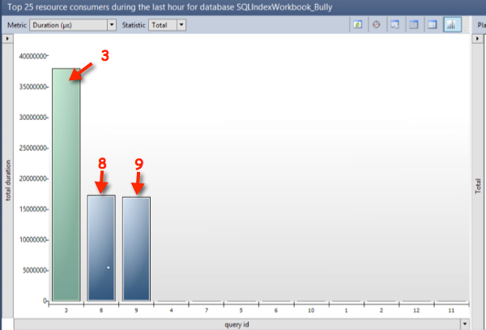Click the 5000000 y-axis value
This screenshot has height=330, width=486.
[35, 270]
